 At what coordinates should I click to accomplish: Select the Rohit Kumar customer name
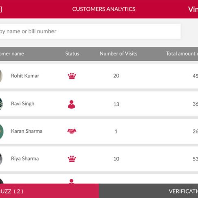[x=25, y=76]
